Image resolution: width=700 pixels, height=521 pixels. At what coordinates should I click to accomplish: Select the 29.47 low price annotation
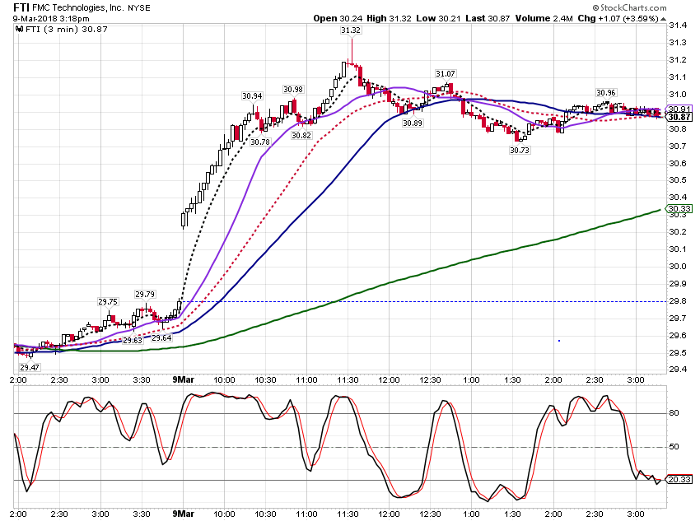click(x=30, y=368)
